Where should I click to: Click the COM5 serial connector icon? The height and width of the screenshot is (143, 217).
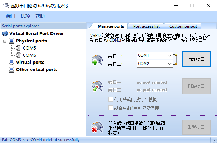18,48
